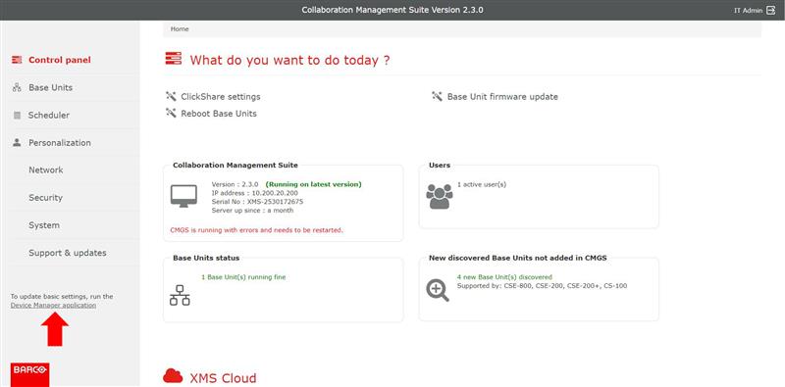Click the magnifier plus icon for discovered Base Units
Image resolution: width=785 pixels, height=387 pixels.
pyautogui.click(x=438, y=291)
